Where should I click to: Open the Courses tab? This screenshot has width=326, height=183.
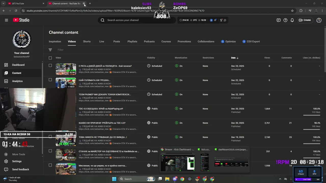(166, 41)
